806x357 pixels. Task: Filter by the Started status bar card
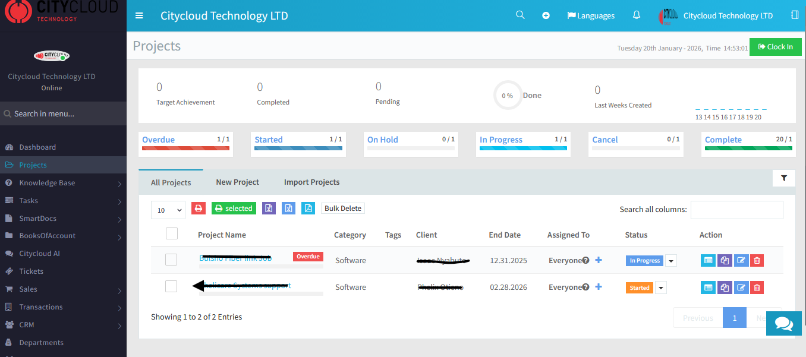(298, 144)
